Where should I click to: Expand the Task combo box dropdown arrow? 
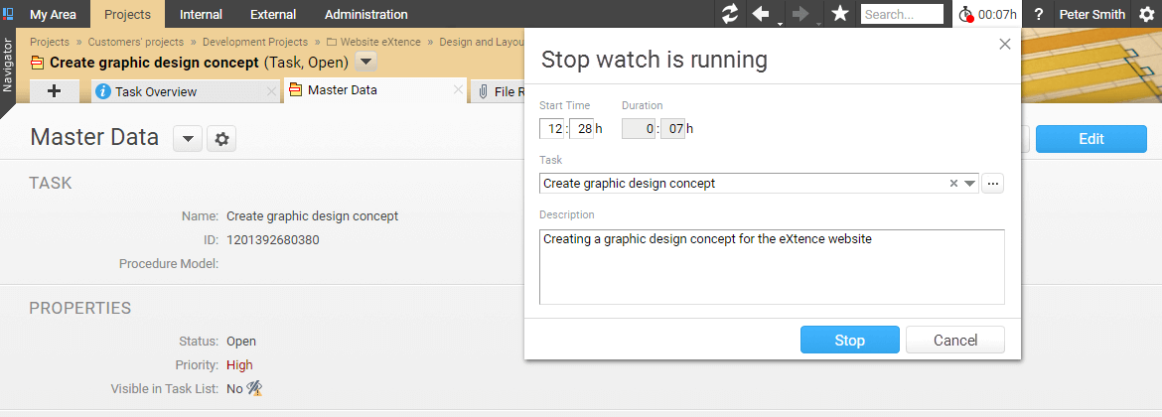click(970, 184)
